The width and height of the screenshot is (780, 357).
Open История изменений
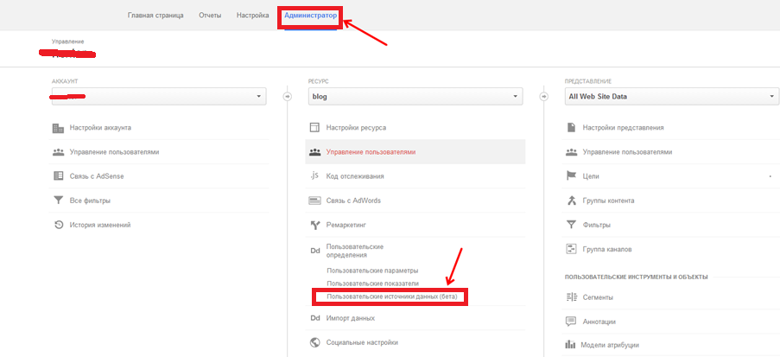100,225
